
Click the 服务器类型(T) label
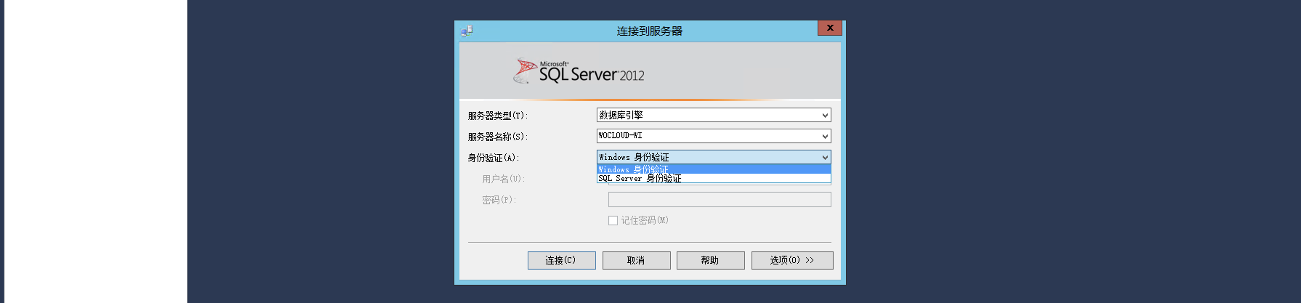tap(498, 116)
